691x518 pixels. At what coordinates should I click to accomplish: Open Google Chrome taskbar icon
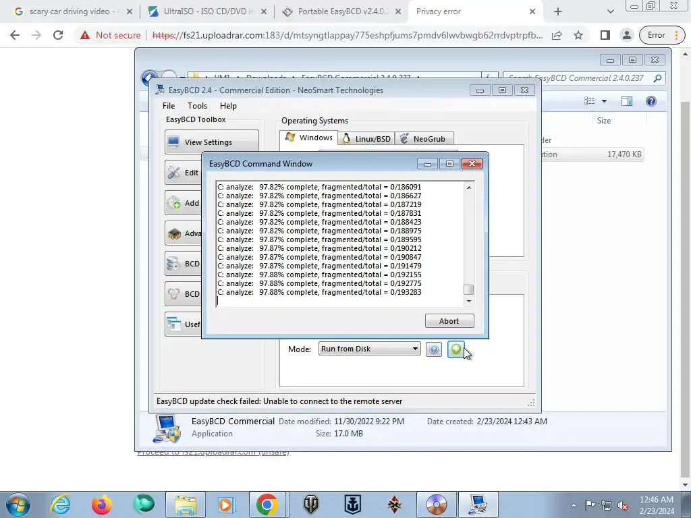click(266, 505)
